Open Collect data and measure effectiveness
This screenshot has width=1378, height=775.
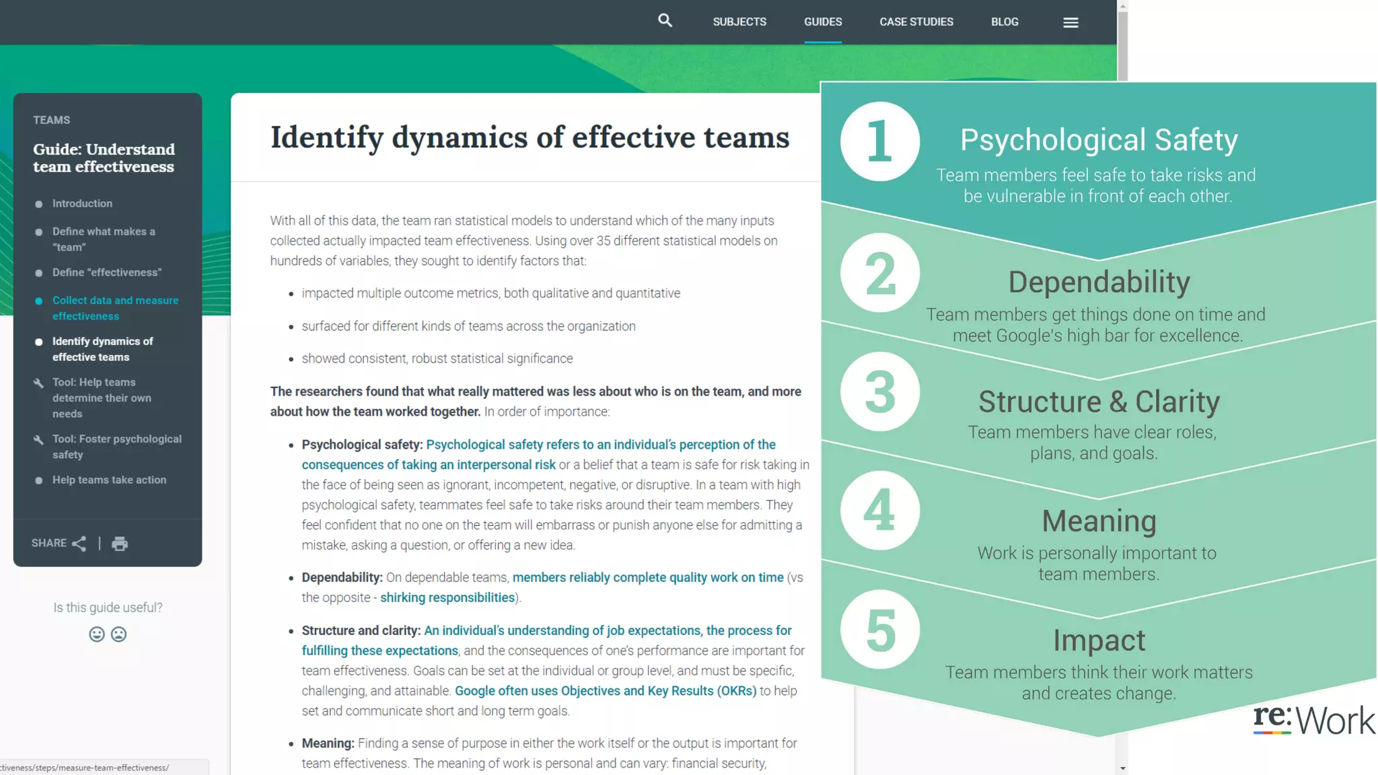click(x=115, y=308)
